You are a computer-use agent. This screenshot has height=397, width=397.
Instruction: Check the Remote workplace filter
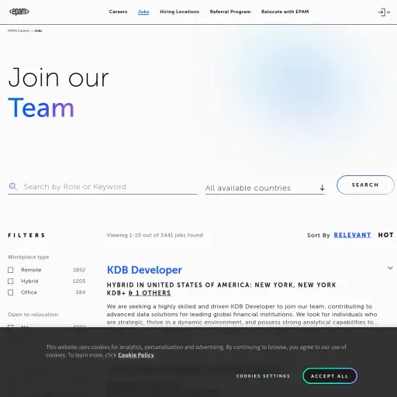[11, 270]
